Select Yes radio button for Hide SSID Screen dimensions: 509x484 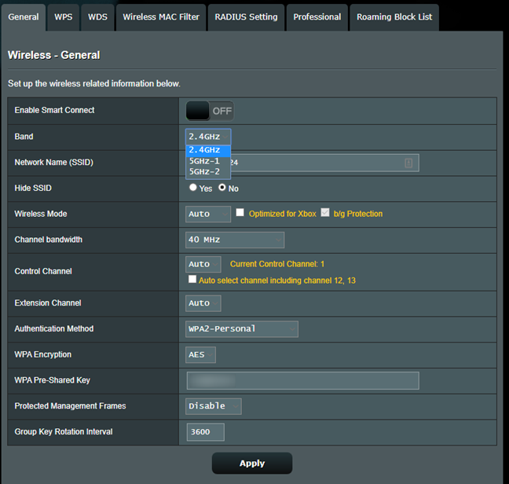(x=192, y=187)
